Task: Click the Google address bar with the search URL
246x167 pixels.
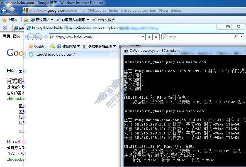Action: coord(134,11)
